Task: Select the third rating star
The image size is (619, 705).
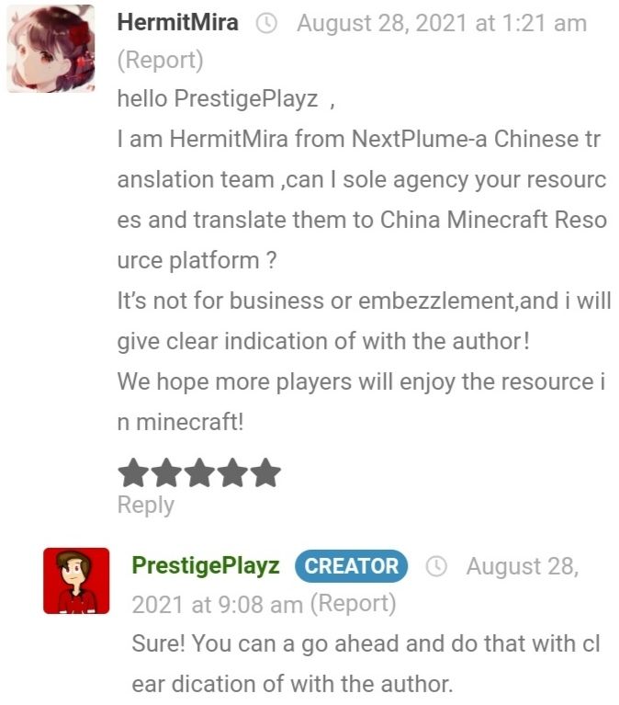Action: point(199,472)
